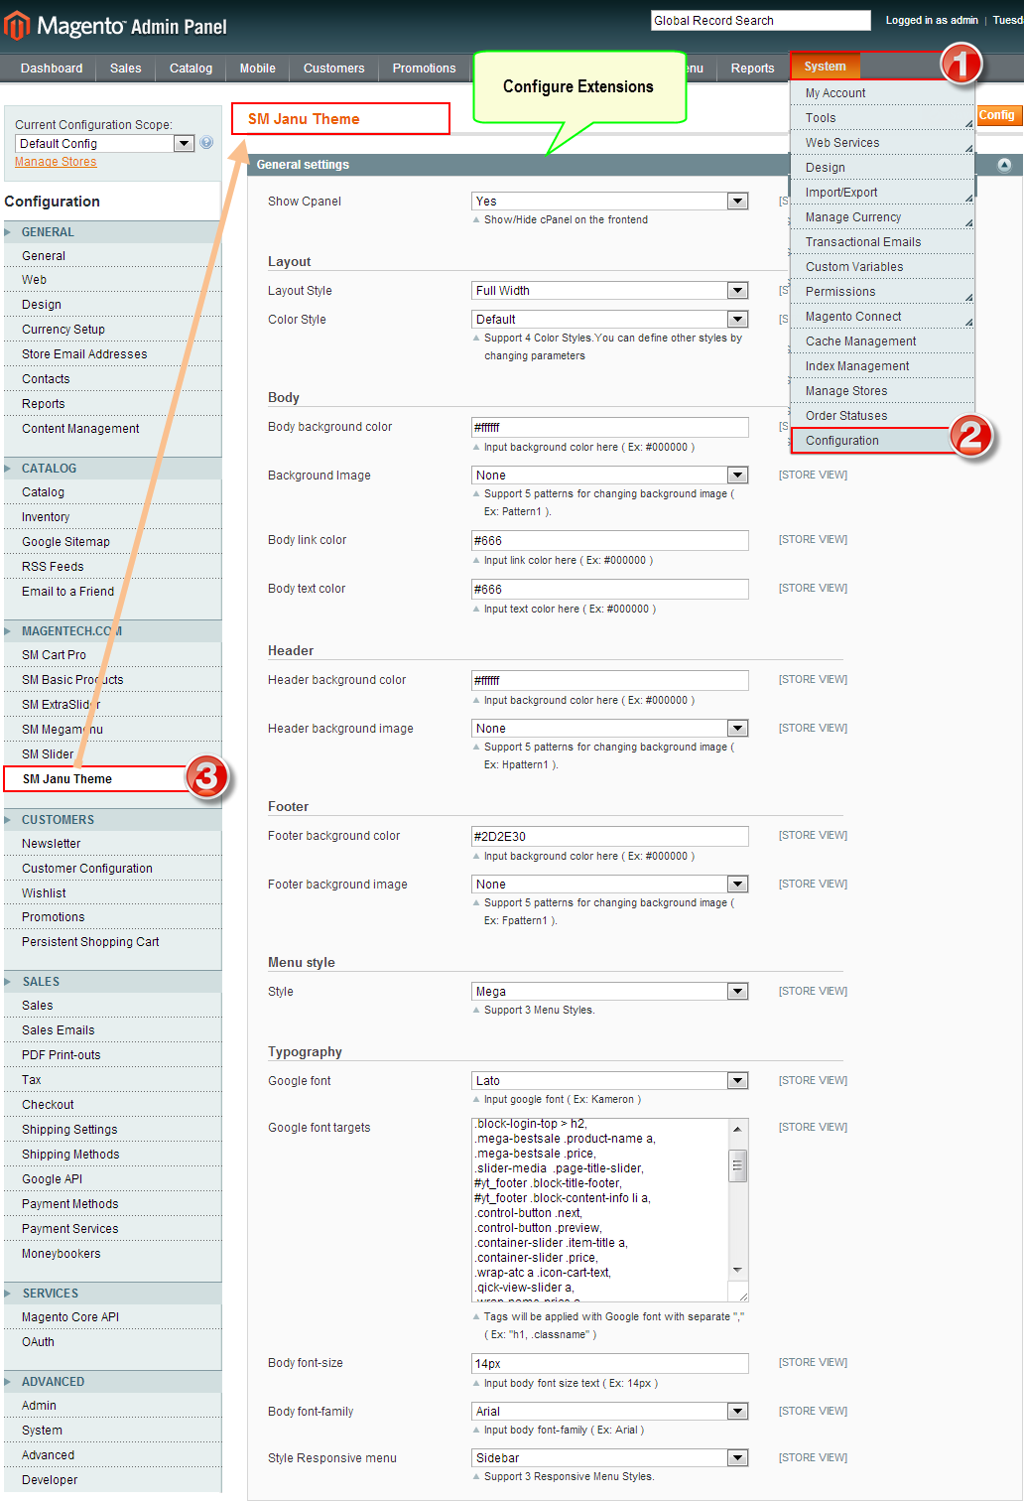Click the Manage Stores link under the scope selector

(56, 162)
